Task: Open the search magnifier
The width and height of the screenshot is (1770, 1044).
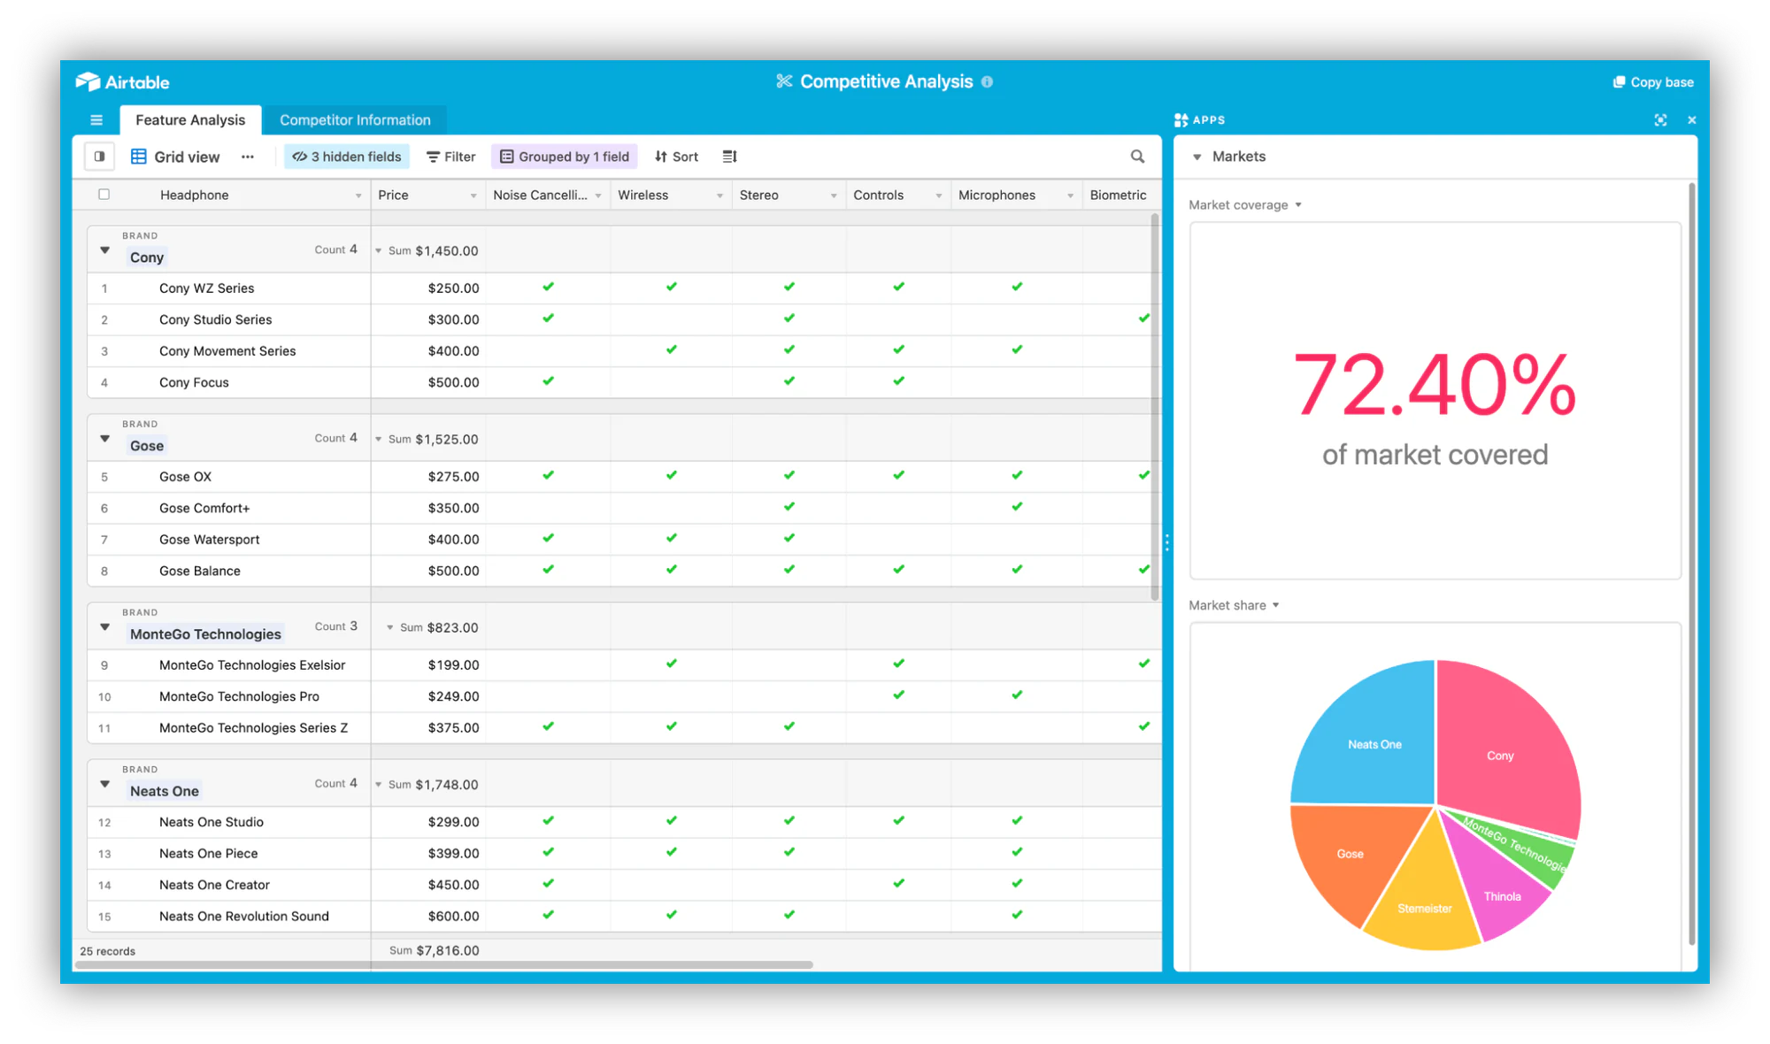Action: [x=1137, y=157]
